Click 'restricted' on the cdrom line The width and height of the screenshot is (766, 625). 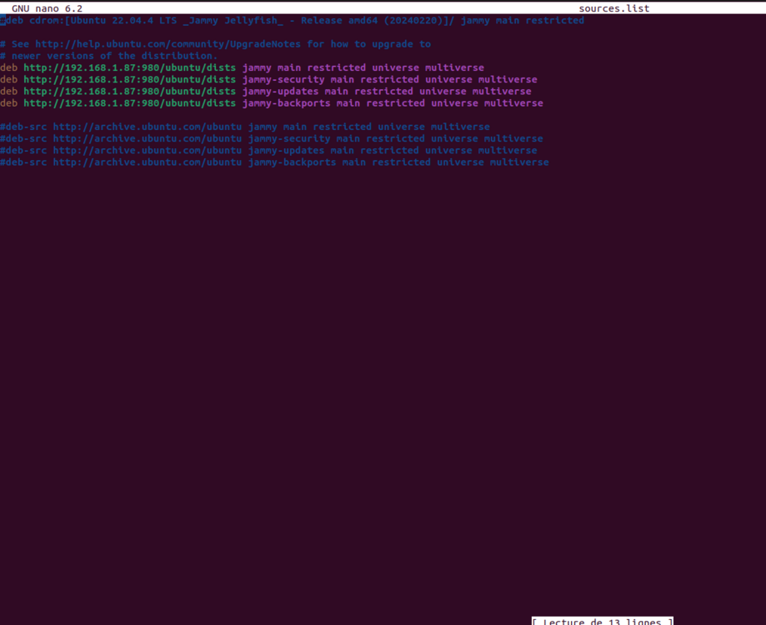pos(555,21)
